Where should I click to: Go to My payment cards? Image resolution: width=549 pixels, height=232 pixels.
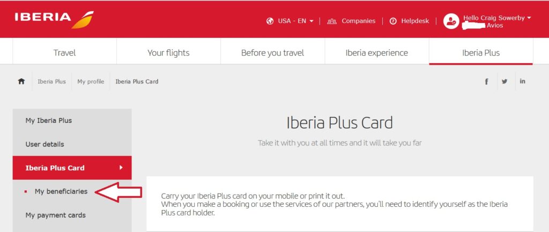tap(55, 215)
